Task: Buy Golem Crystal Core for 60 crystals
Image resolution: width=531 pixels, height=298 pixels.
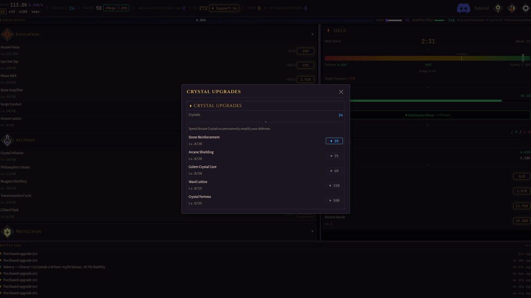Action: coord(334,171)
